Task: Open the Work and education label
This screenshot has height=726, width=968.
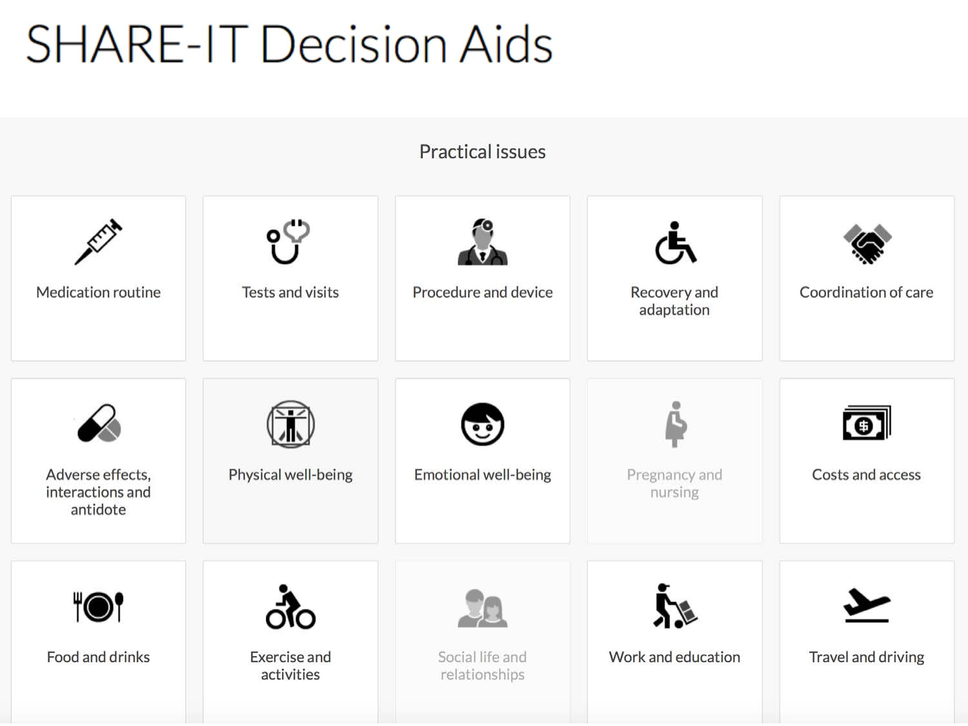Action: [x=674, y=657]
